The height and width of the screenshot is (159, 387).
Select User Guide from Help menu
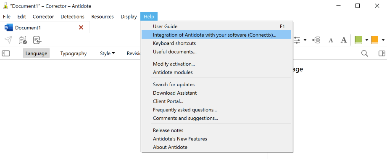(x=216, y=26)
